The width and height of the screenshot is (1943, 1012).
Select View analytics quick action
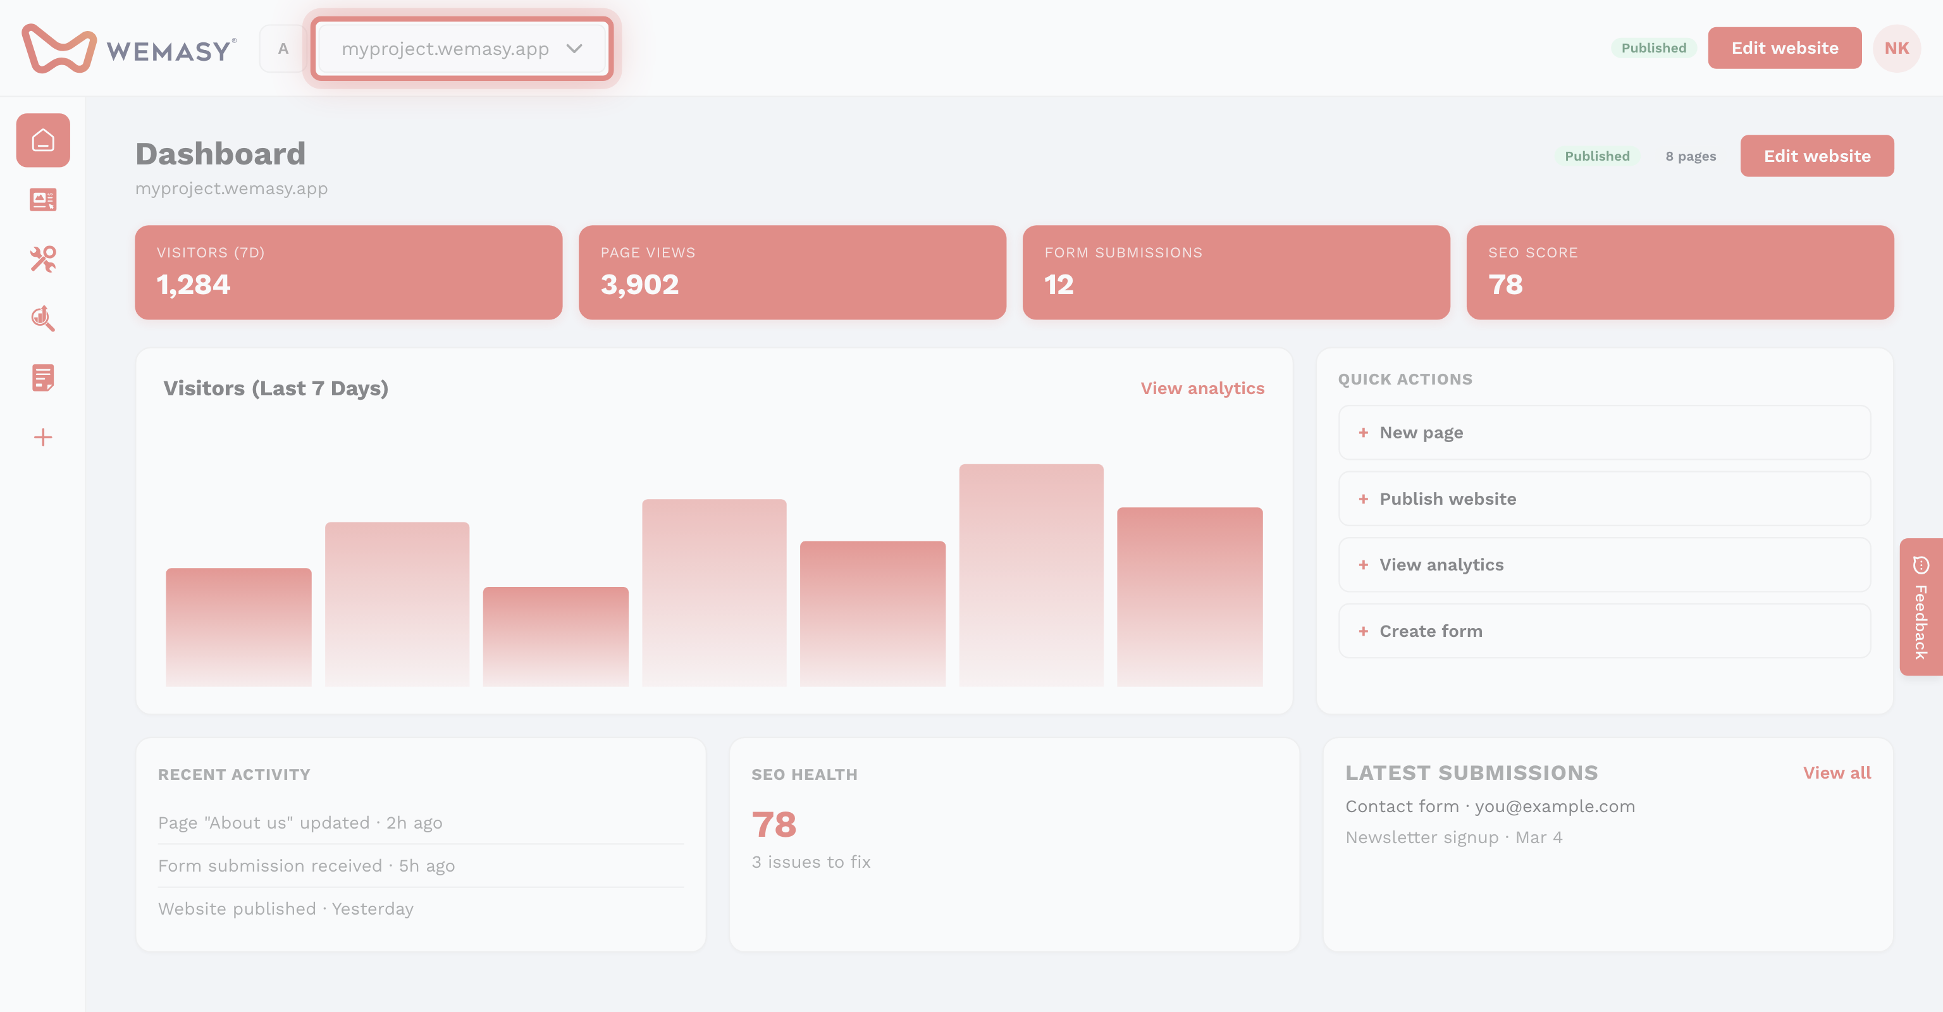point(1605,565)
